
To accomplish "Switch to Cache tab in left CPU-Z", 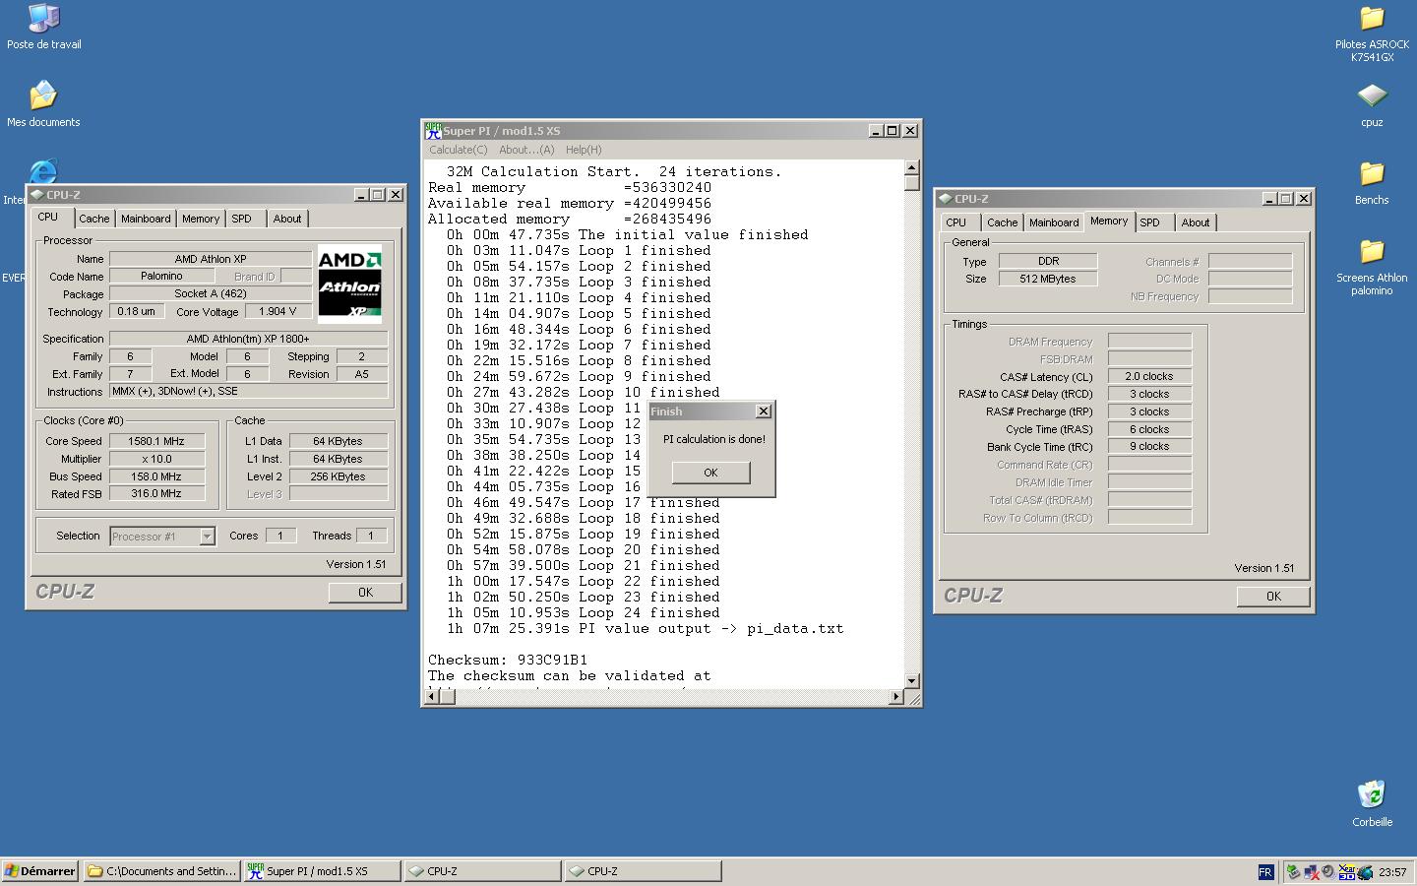I will [x=94, y=219].
